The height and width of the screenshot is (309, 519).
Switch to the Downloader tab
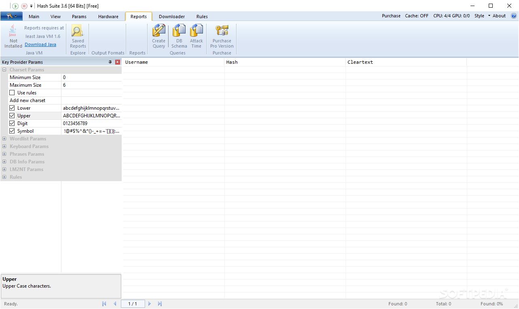tap(172, 17)
